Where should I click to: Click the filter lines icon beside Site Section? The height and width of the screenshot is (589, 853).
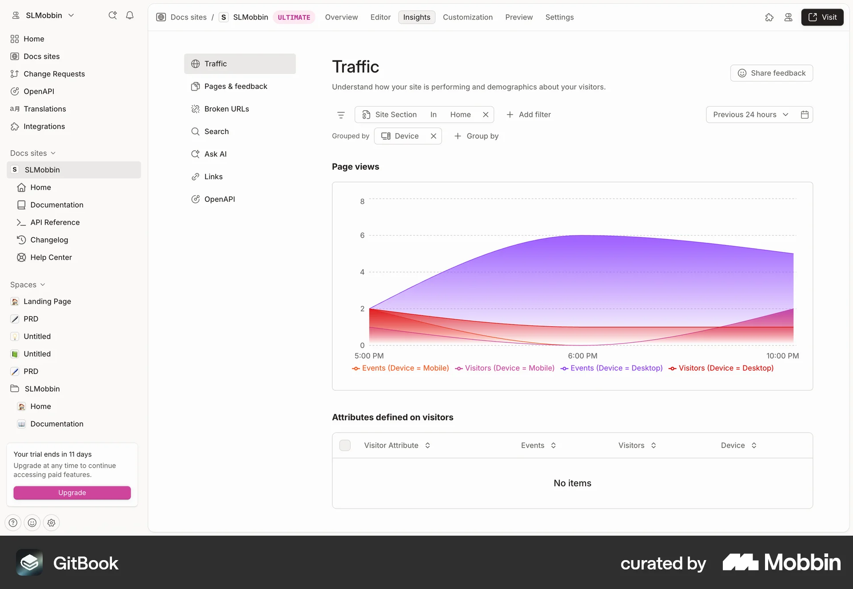(x=341, y=115)
